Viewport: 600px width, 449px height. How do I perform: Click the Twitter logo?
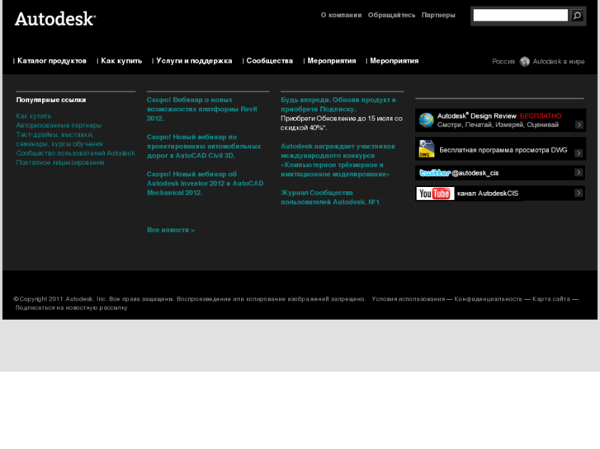[x=435, y=173]
